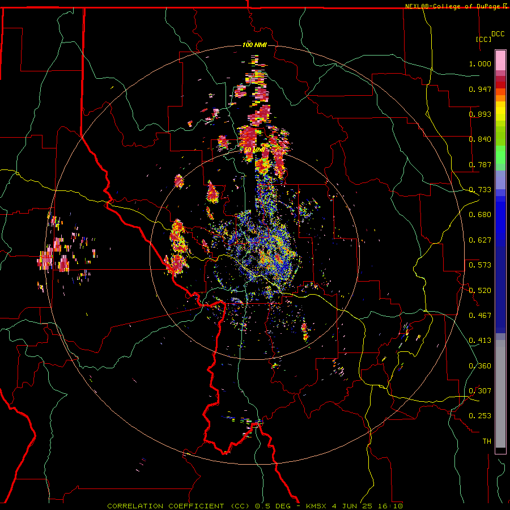Pick the bright green color bar segment
The image size is (510, 510).
coord(500,155)
